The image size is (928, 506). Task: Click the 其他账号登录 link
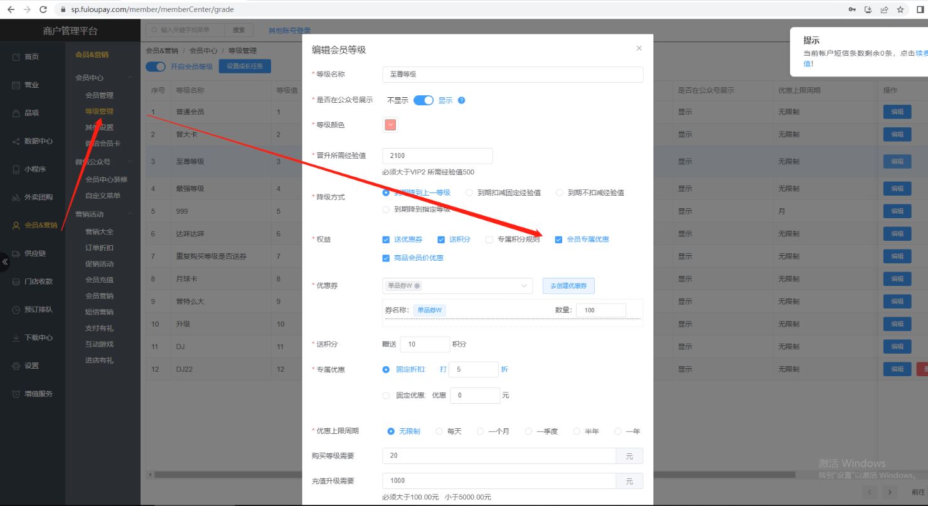[x=290, y=31]
